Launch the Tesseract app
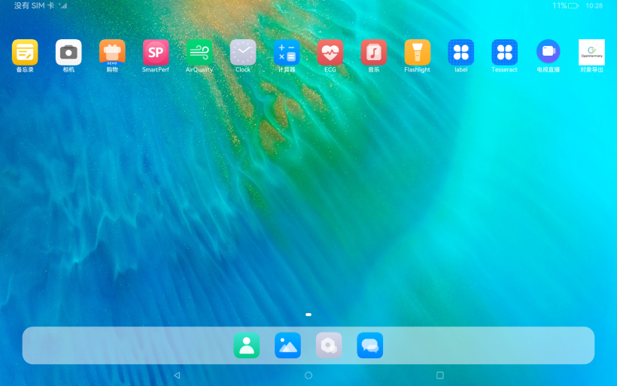617x386 pixels. pos(505,52)
